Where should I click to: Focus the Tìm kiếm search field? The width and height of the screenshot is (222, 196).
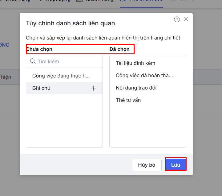click(68, 61)
